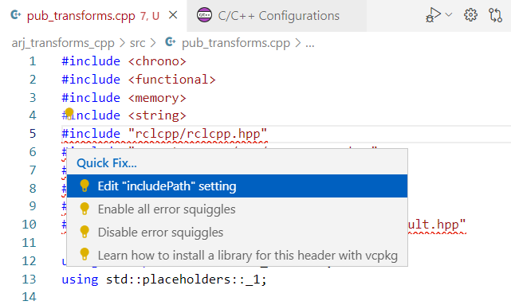Screen dimensions: 511x305
Task: Click the lightbulb icon on line 4
Action: tap(69, 114)
